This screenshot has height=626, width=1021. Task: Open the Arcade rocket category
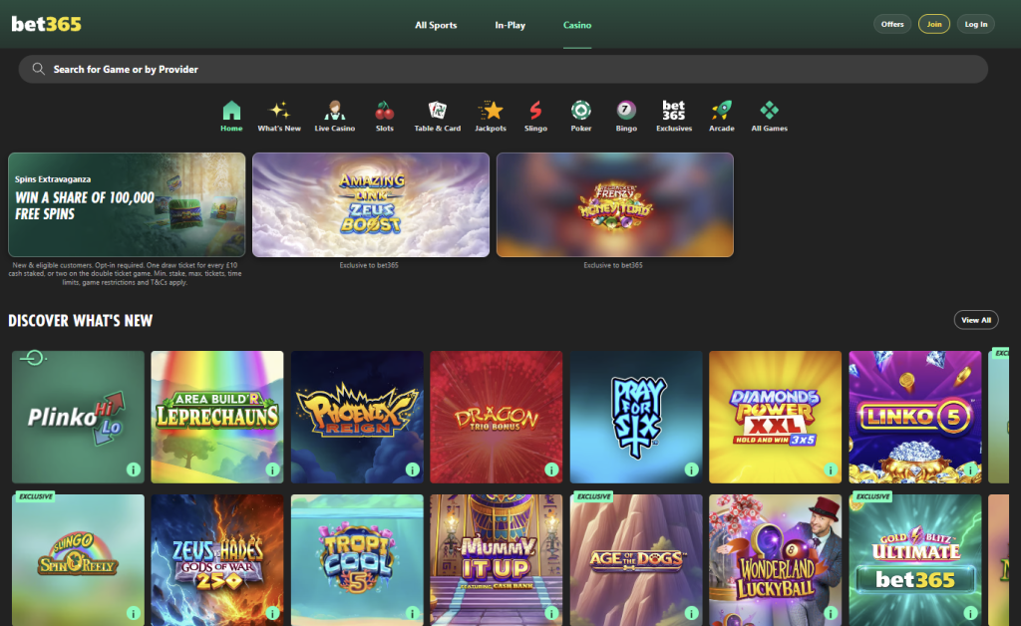coord(722,117)
